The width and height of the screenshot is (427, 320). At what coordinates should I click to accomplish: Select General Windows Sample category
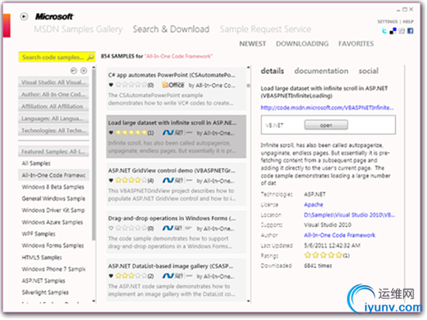(54, 199)
